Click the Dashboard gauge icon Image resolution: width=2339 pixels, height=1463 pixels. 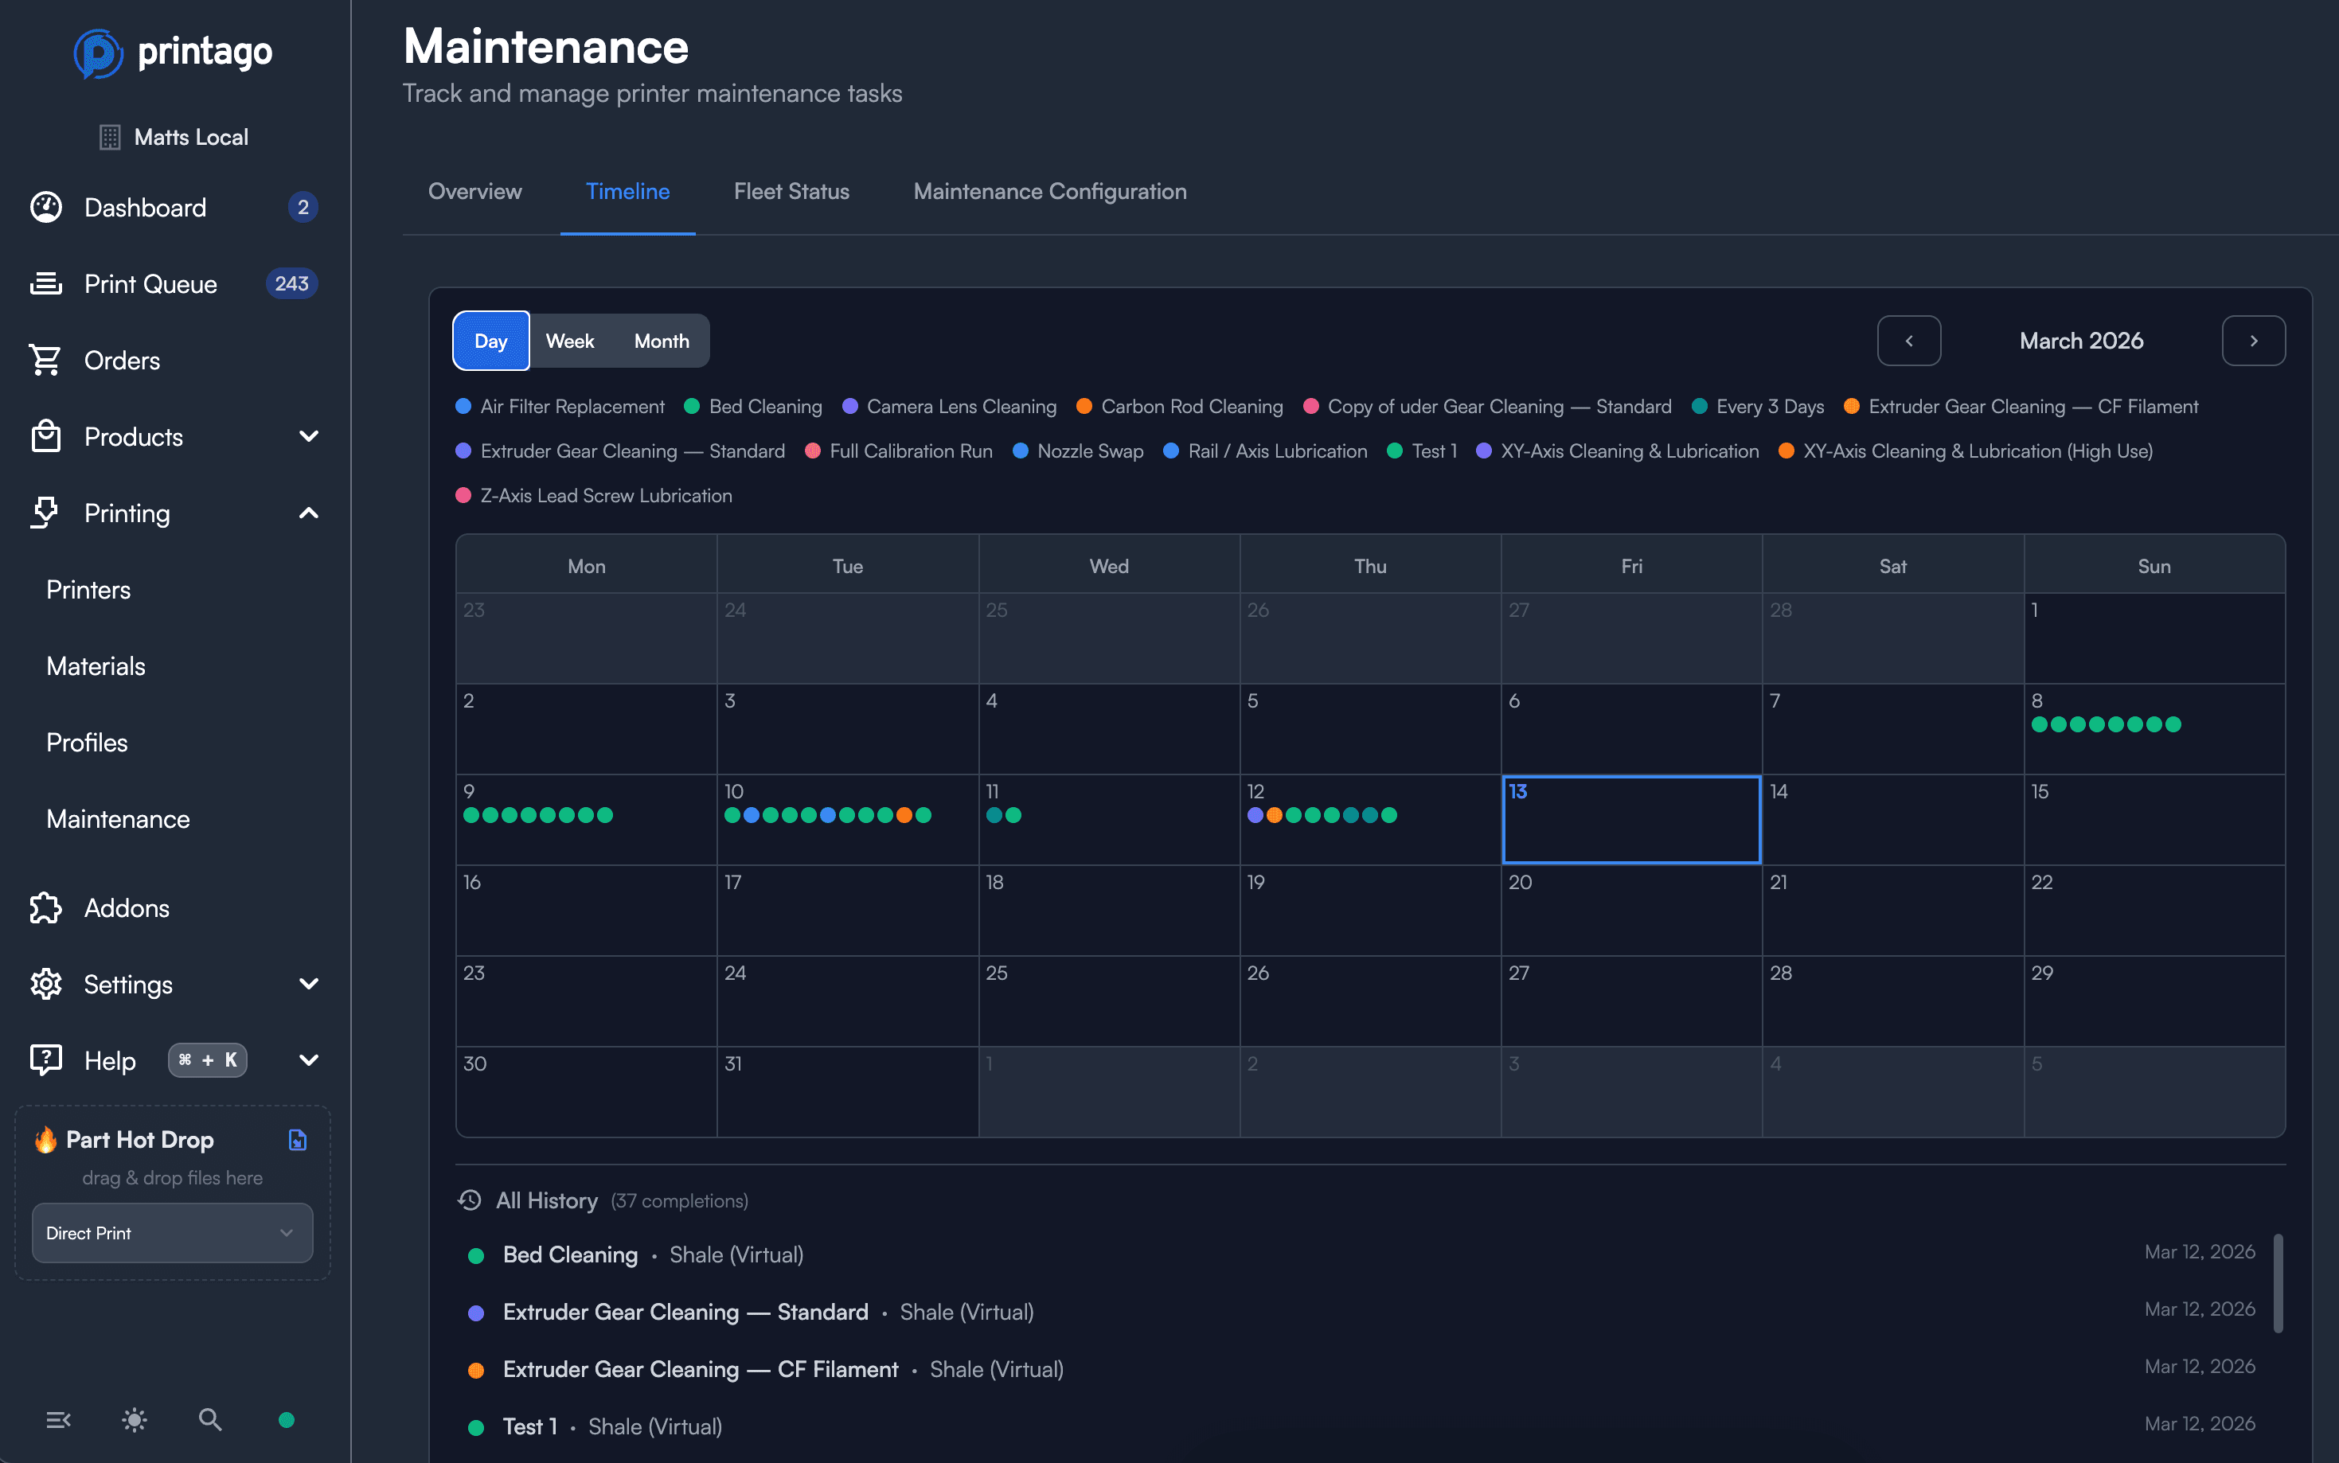coord(45,207)
